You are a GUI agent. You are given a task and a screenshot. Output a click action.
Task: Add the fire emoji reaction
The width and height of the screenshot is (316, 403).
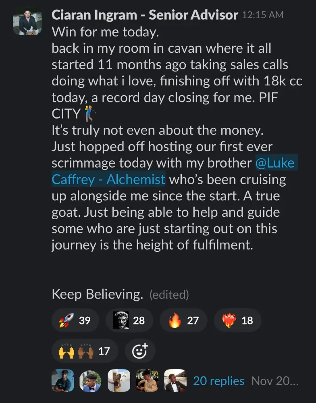pos(183,320)
